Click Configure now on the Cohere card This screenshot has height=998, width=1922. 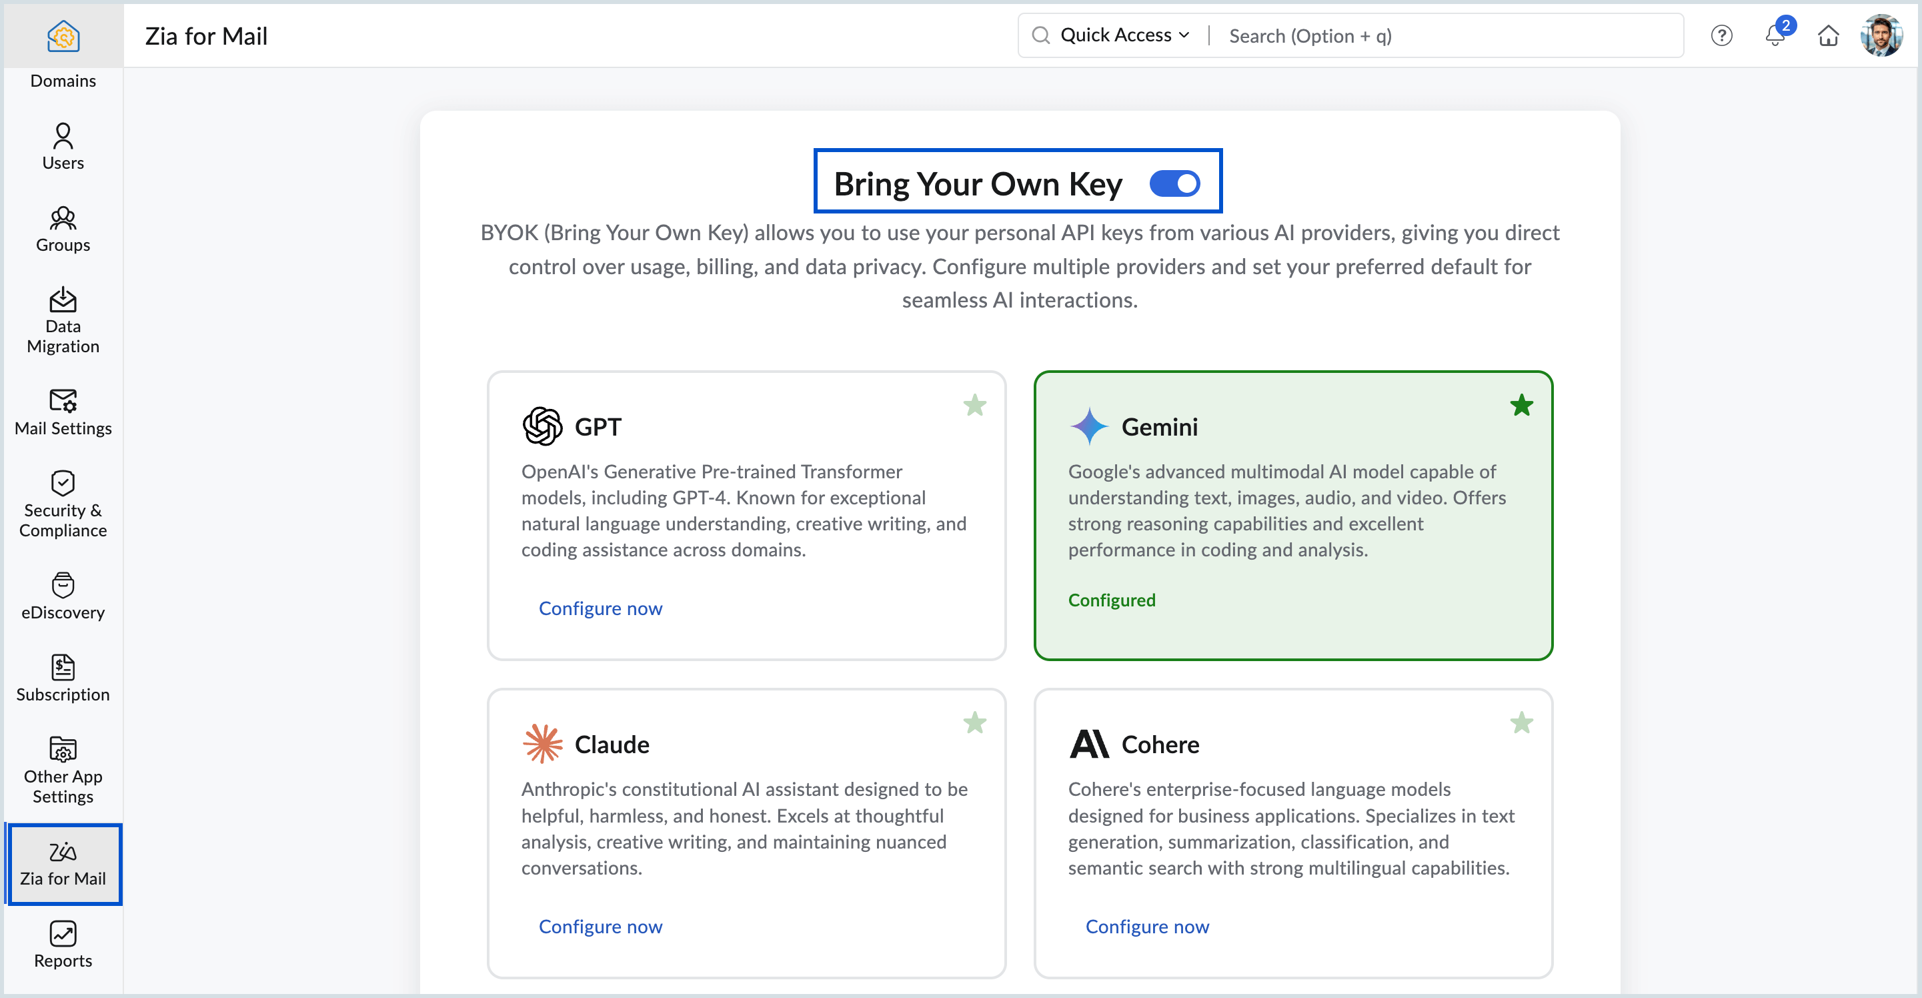click(x=1148, y=927)
